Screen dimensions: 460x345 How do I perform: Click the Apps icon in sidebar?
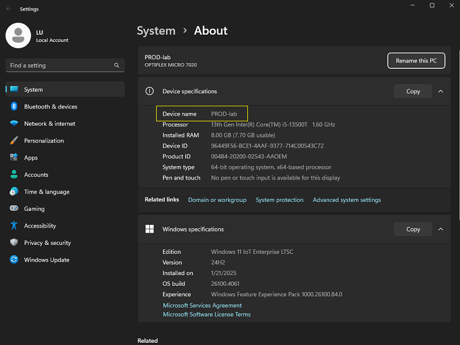(14, 158)
